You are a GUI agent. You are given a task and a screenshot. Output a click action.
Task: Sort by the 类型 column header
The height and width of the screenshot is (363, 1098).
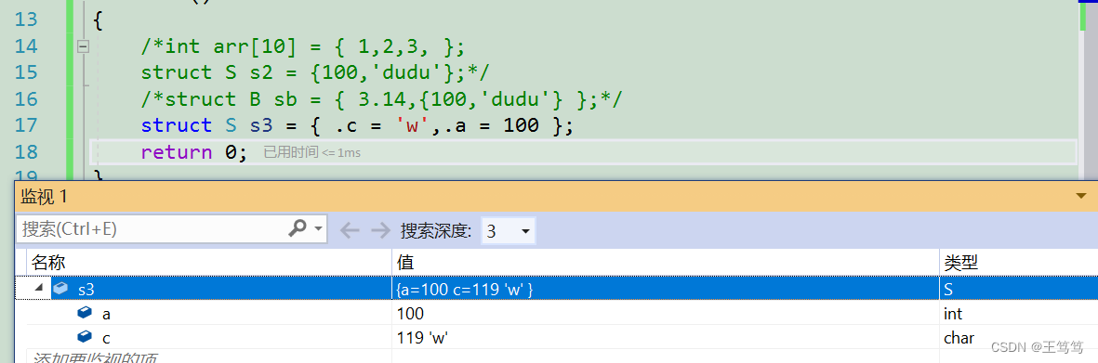point(1019,263)
